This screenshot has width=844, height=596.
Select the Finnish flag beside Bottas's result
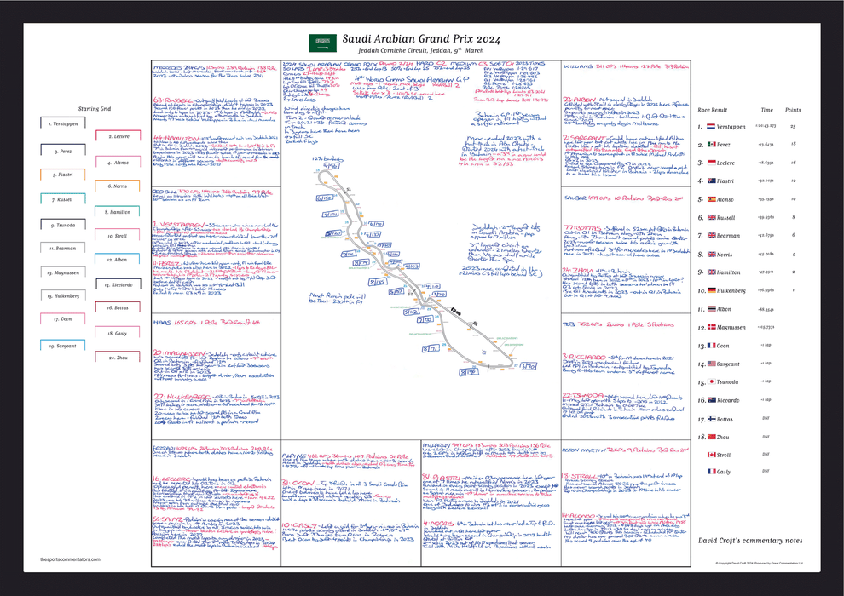tap(710, 419)
